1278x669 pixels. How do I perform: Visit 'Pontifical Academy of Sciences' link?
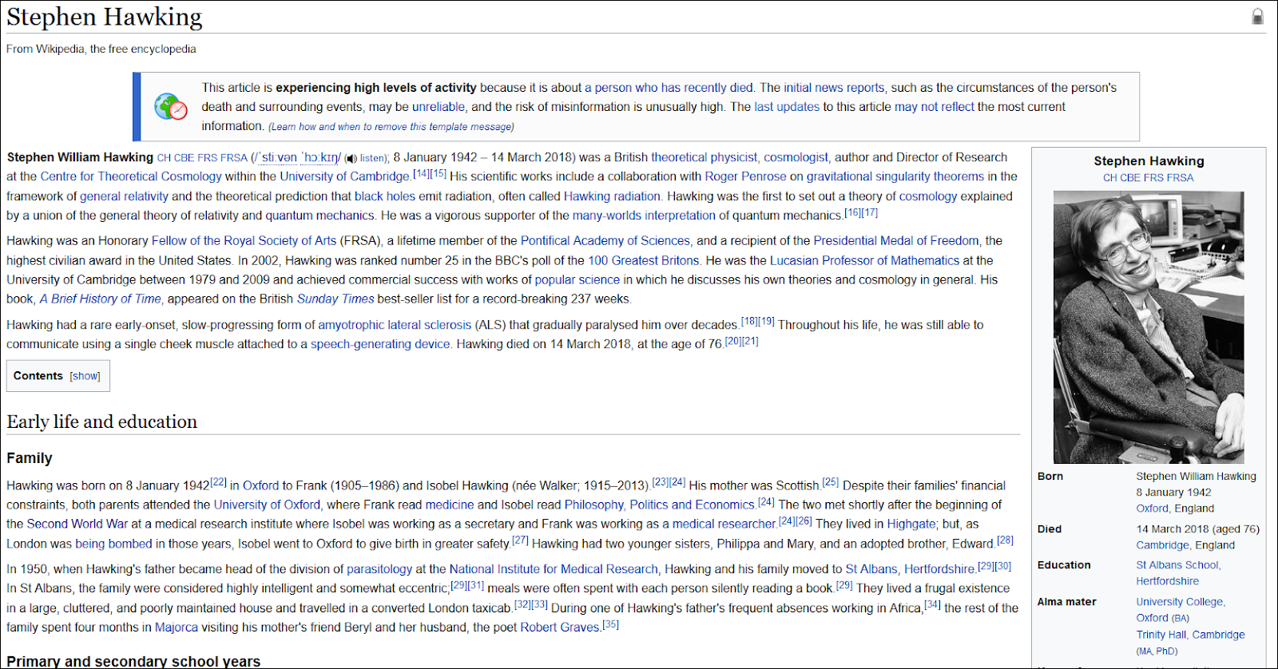[605, 241]
